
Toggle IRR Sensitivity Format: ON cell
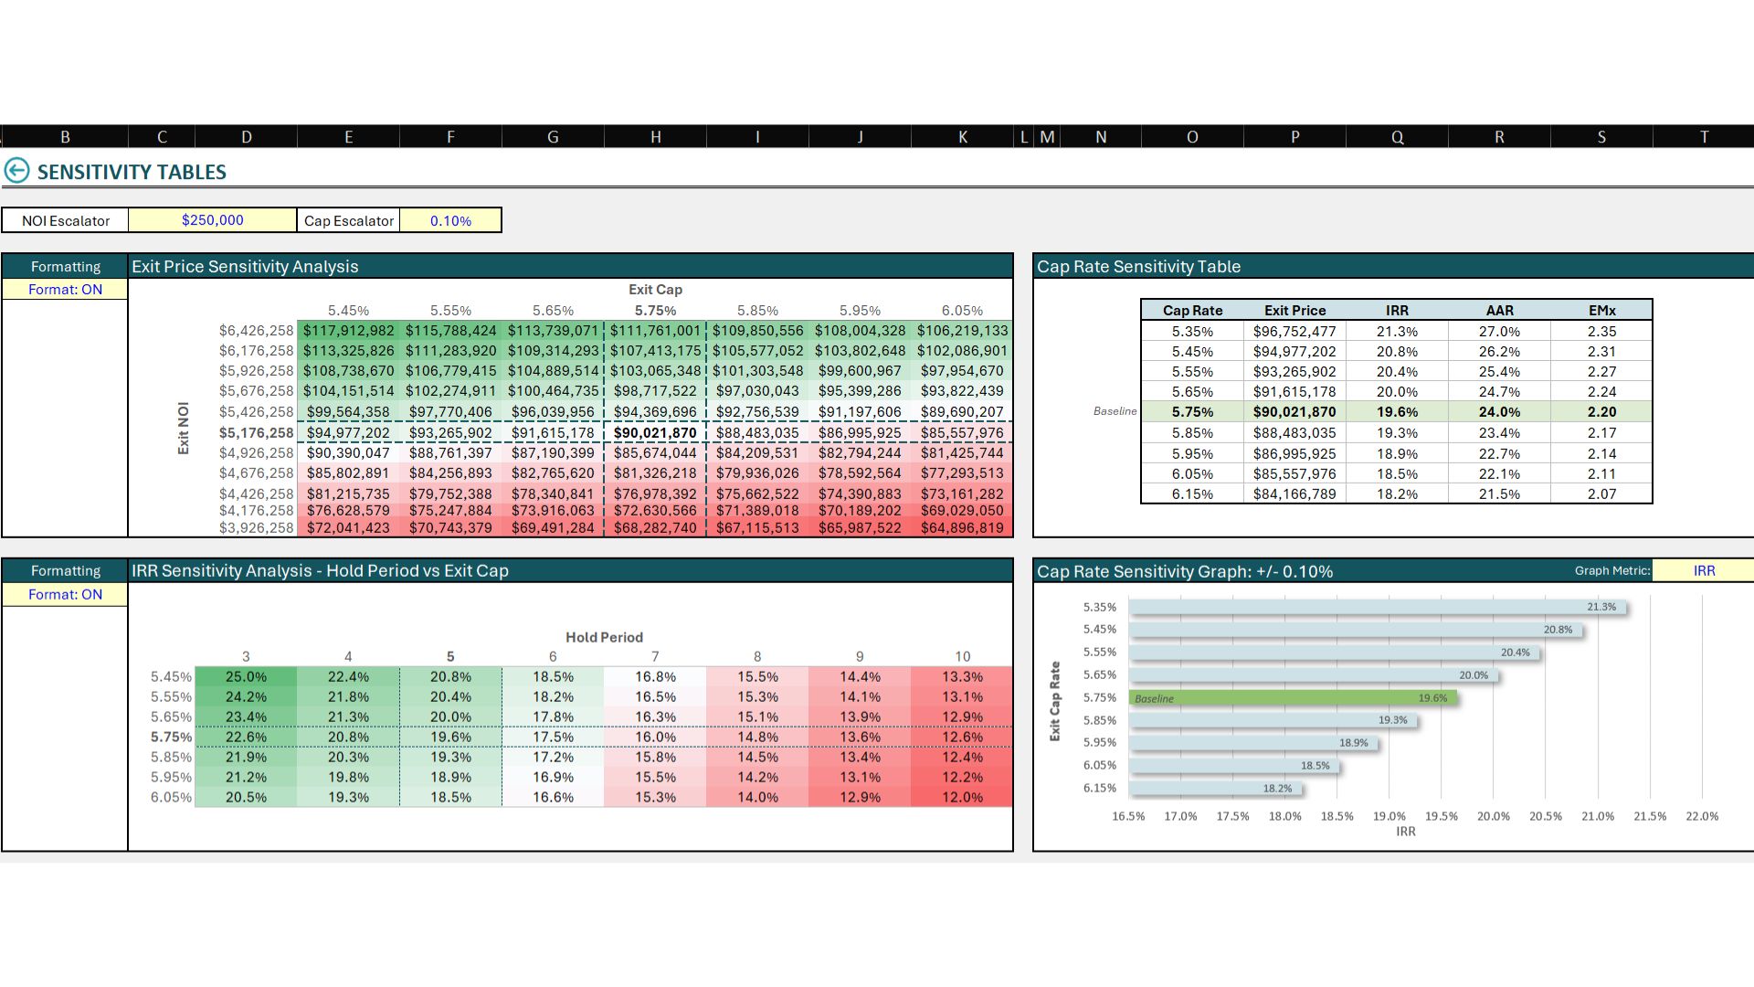[65, 594]
